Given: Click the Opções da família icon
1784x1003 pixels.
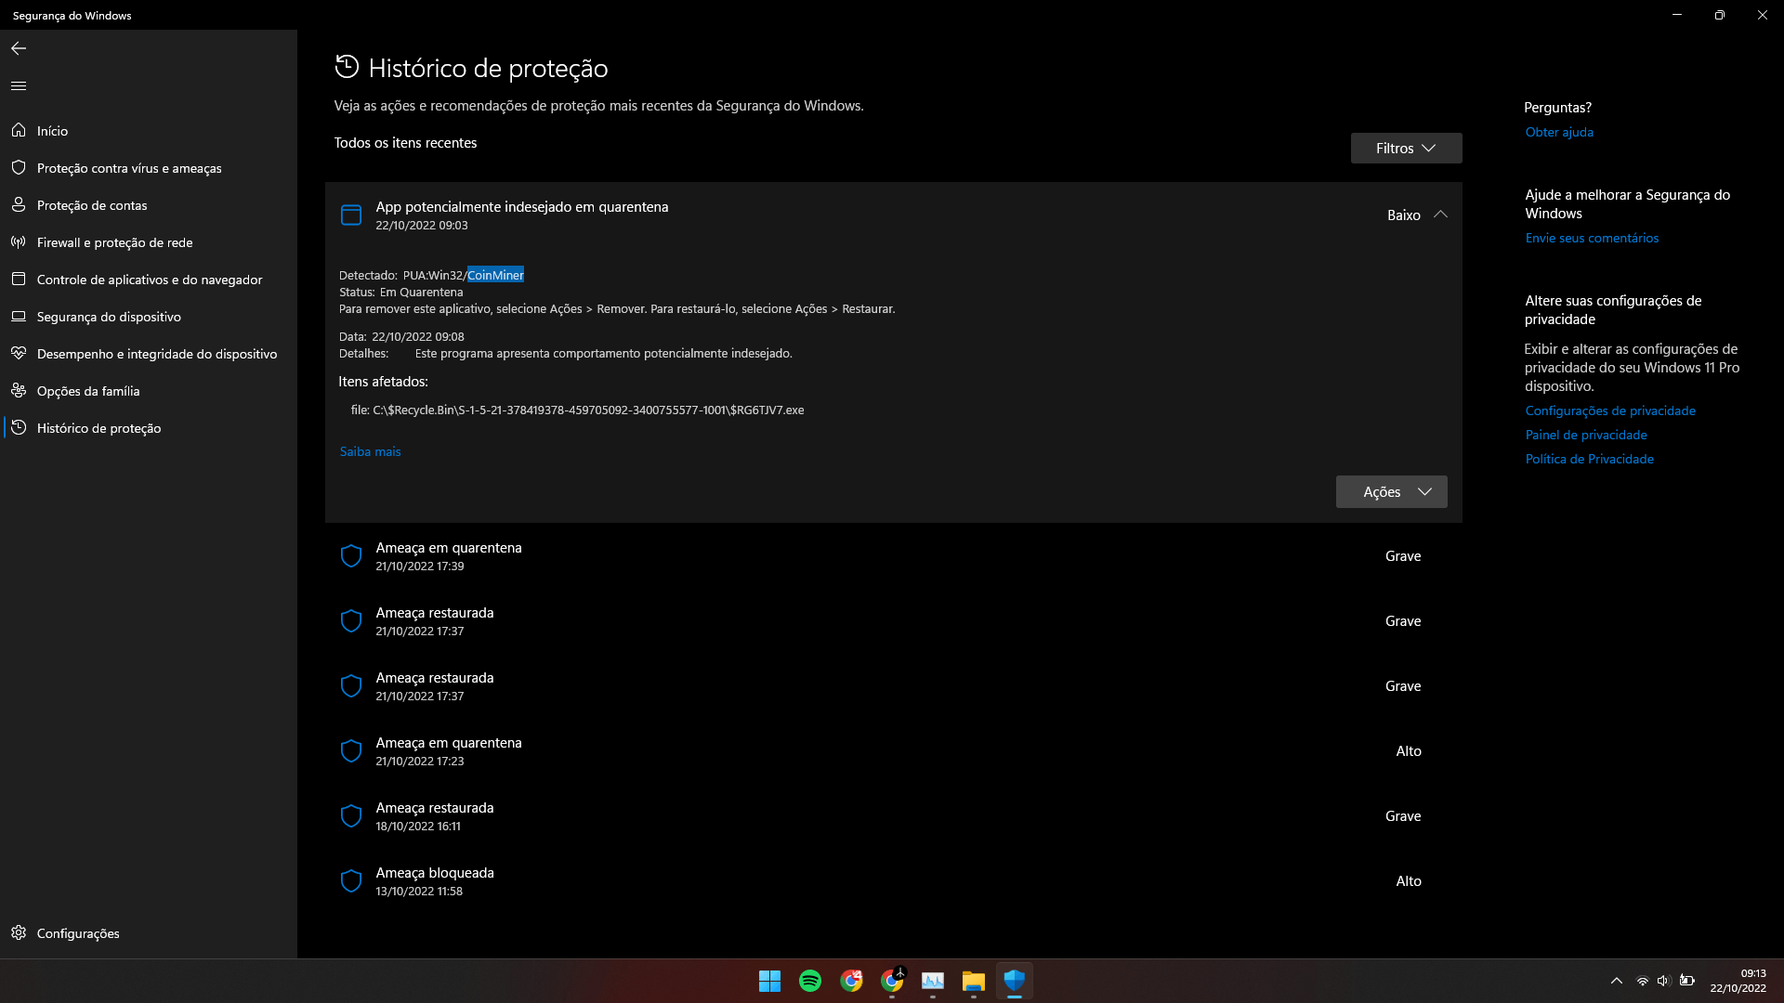Looking at the screenshot, I should click(x=19, y=391).
